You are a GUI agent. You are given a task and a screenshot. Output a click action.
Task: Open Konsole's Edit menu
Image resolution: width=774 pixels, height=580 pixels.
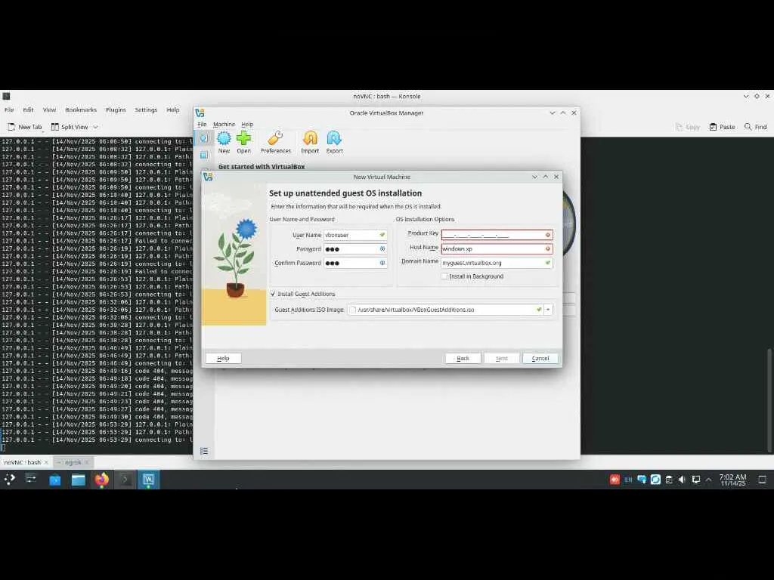[x=28, y=110]
